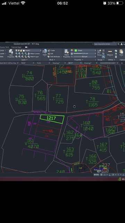
Task: Open the Featured Apps ribbon tab
Action: 16,47
